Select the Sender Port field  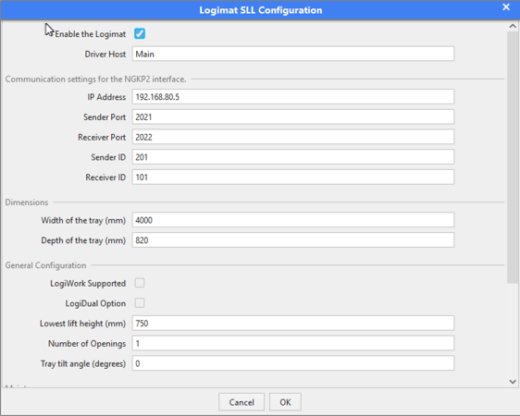pyautogui.click(x=293, y=116)
